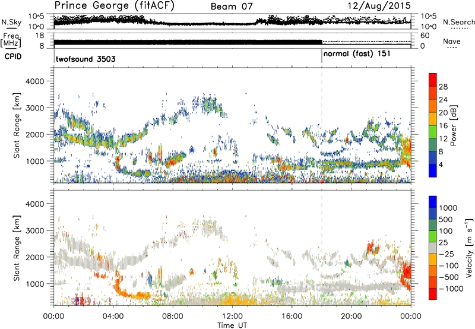Click the 'Slant Range [km]' label of the power panel
This screenshot has height=329, width=475.
17,125
